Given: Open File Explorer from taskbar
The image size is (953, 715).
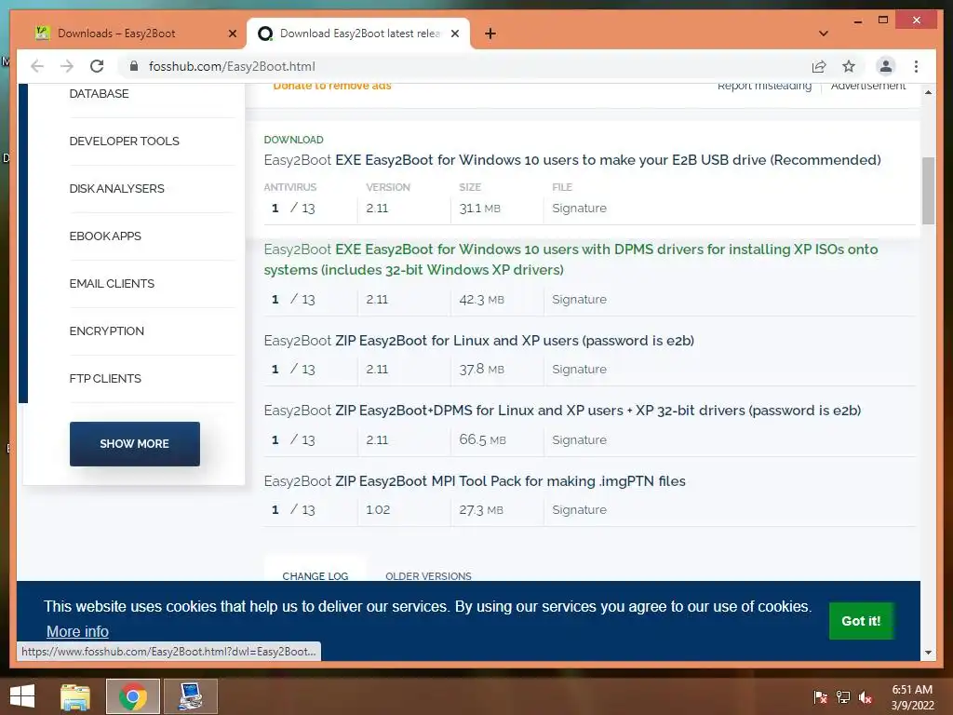Looking at the screenshot, I should [x=75, y=696].
